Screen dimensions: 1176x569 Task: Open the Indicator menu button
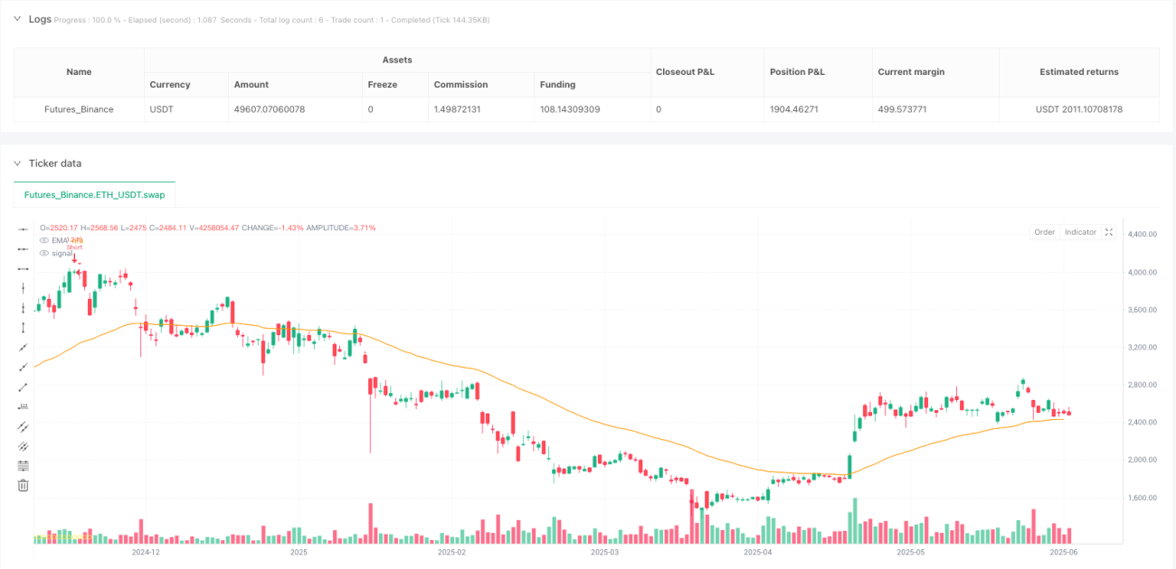[x=1080, y=232]
